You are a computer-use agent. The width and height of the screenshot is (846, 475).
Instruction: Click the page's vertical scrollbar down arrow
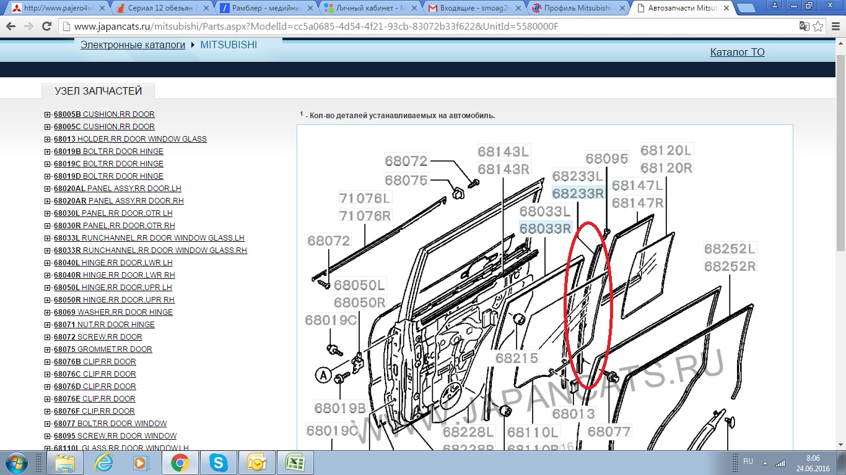tap(840, 444)
